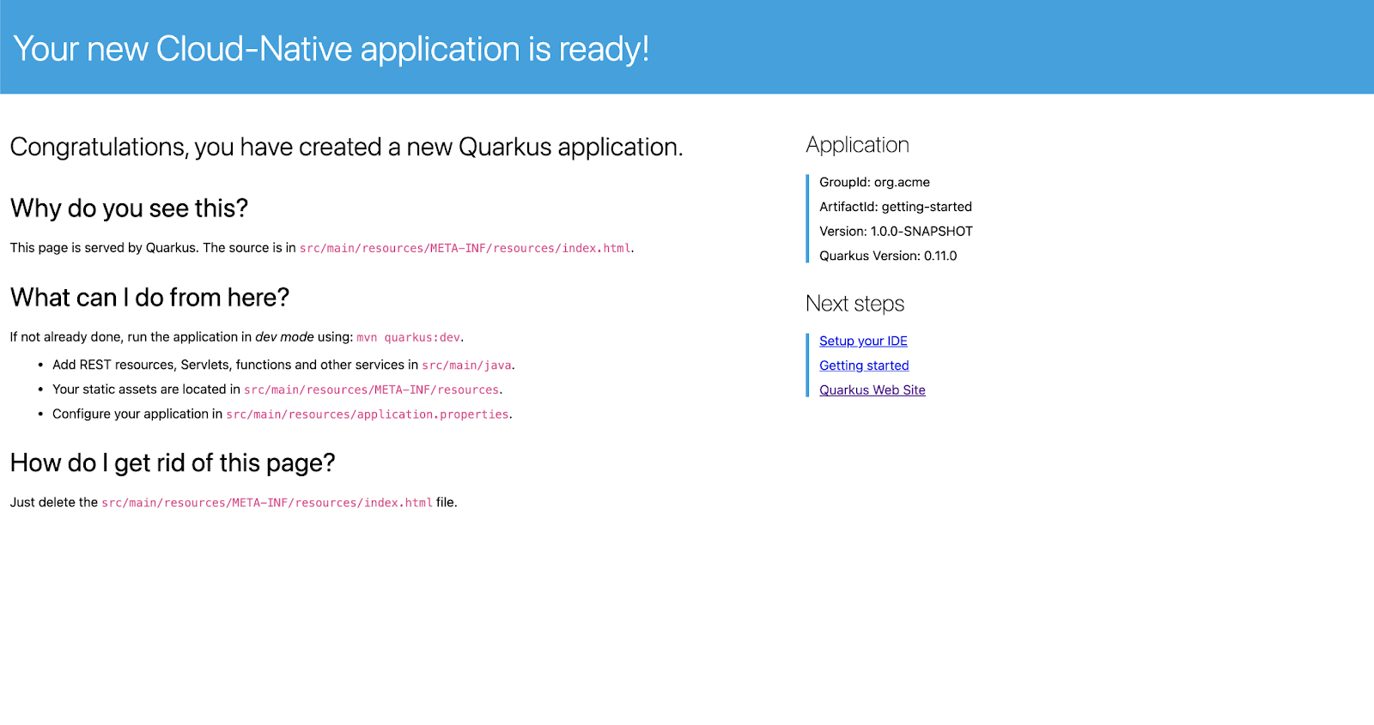Screen dimensions: 1374x725
Task: Click the 'How do I get rid of this page?' heading
Action: coord(173,463)
